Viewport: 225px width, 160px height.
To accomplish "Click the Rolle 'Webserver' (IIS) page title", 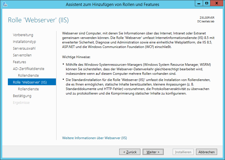I will (38, 20).
